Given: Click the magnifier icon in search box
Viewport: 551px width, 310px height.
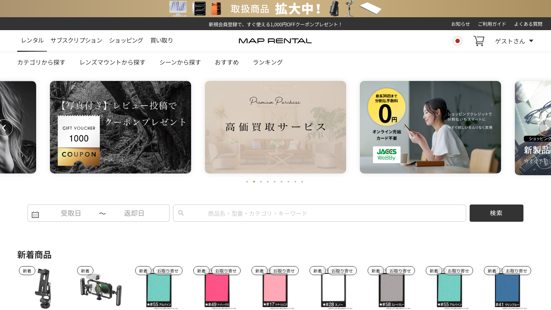Looking at the screenshot, I should pos(181,213).
